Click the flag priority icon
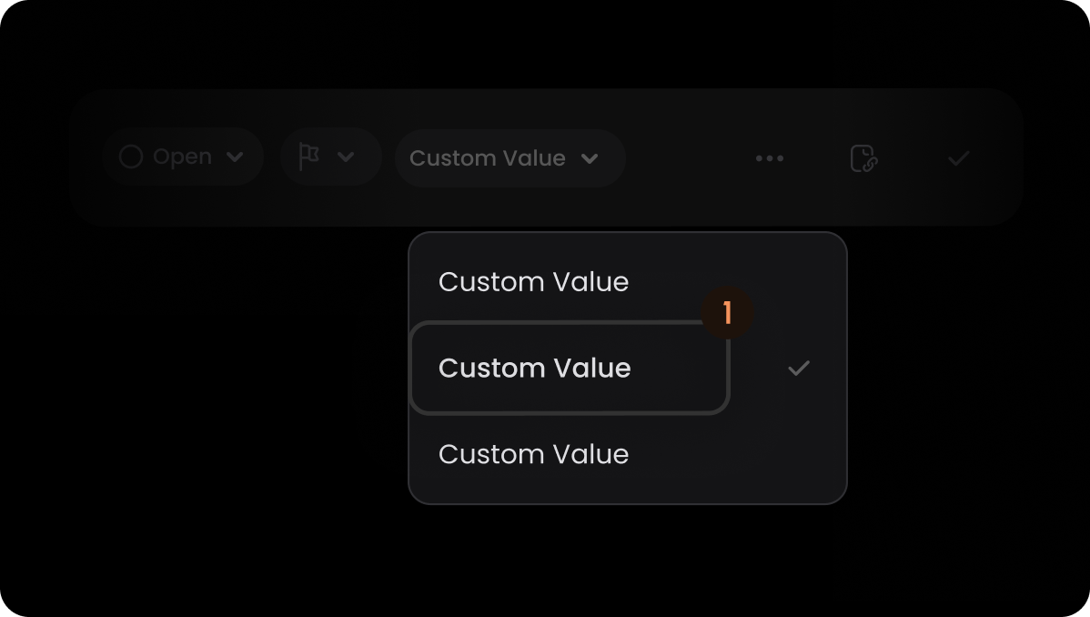 pos(308,157)
